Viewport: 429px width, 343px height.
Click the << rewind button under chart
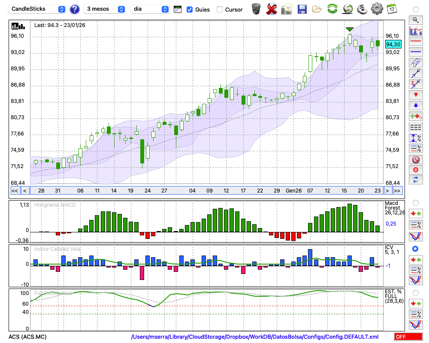click(15, 190)
